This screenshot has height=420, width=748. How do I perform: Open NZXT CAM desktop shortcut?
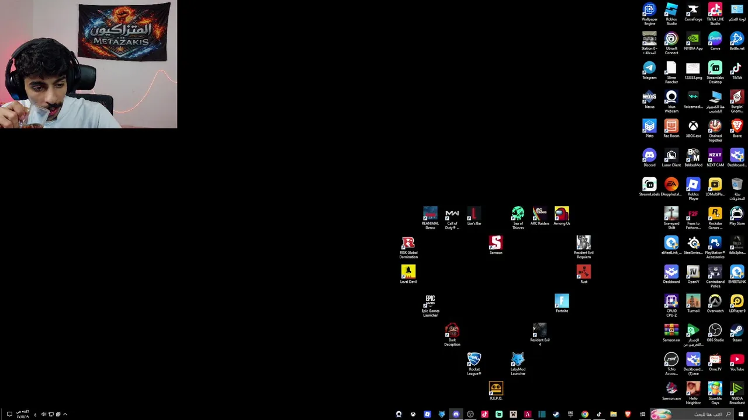click(715, 158)
